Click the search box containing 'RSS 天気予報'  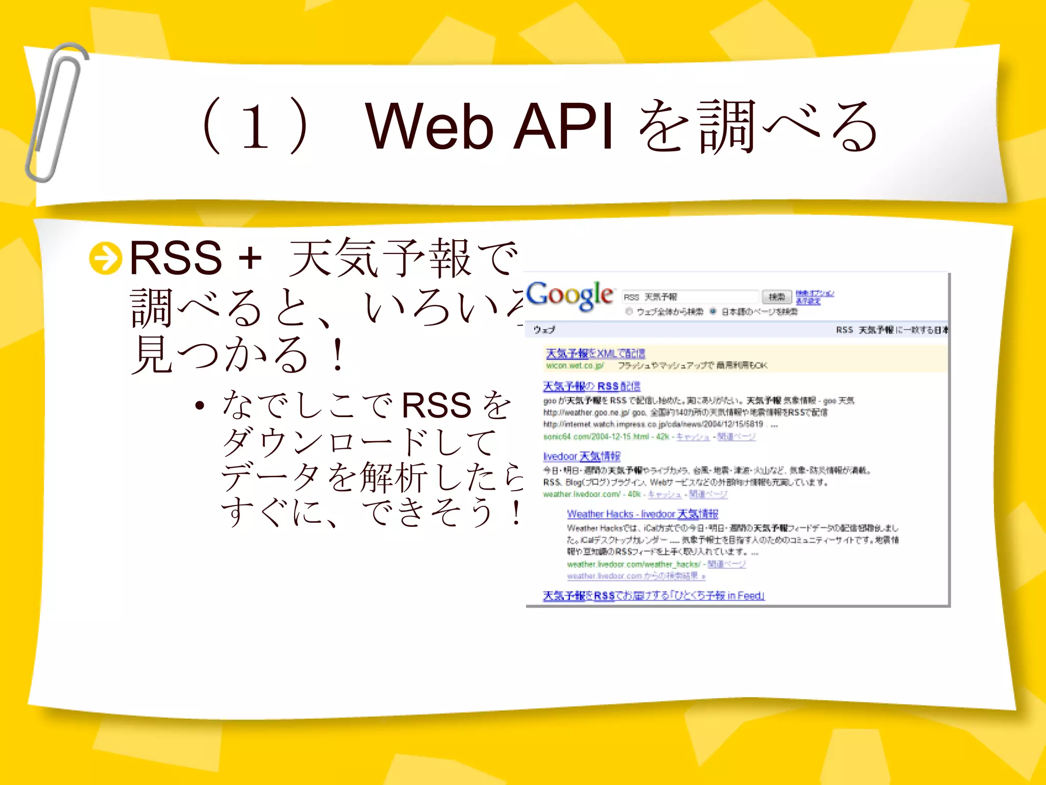[691, 297]
